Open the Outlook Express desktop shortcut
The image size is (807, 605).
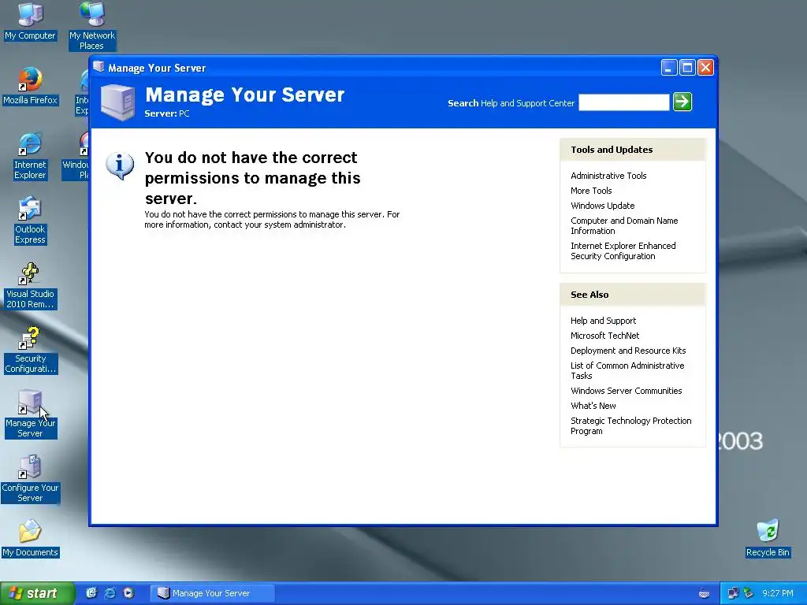coord(30,221)
